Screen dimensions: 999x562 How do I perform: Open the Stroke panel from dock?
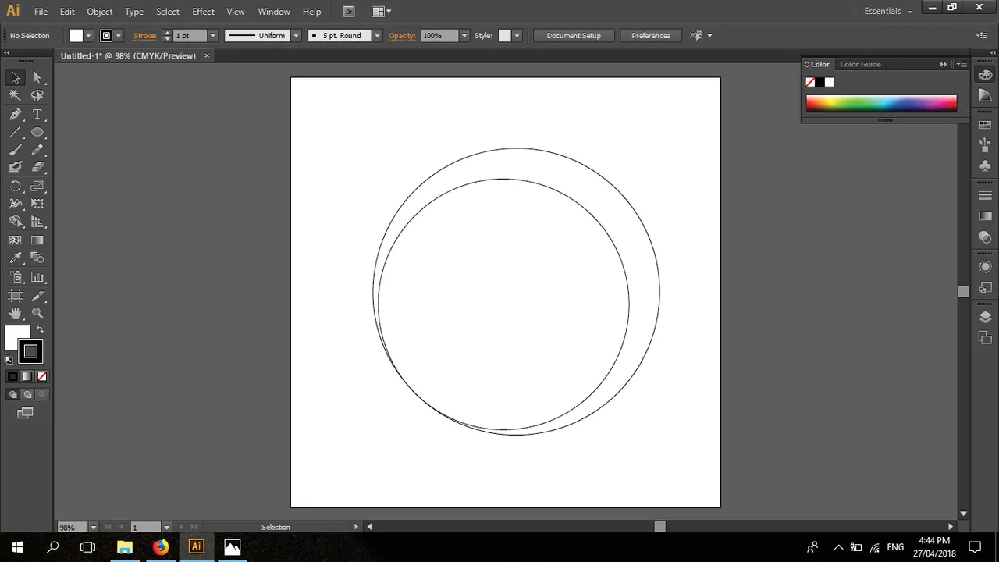(985, 195)
